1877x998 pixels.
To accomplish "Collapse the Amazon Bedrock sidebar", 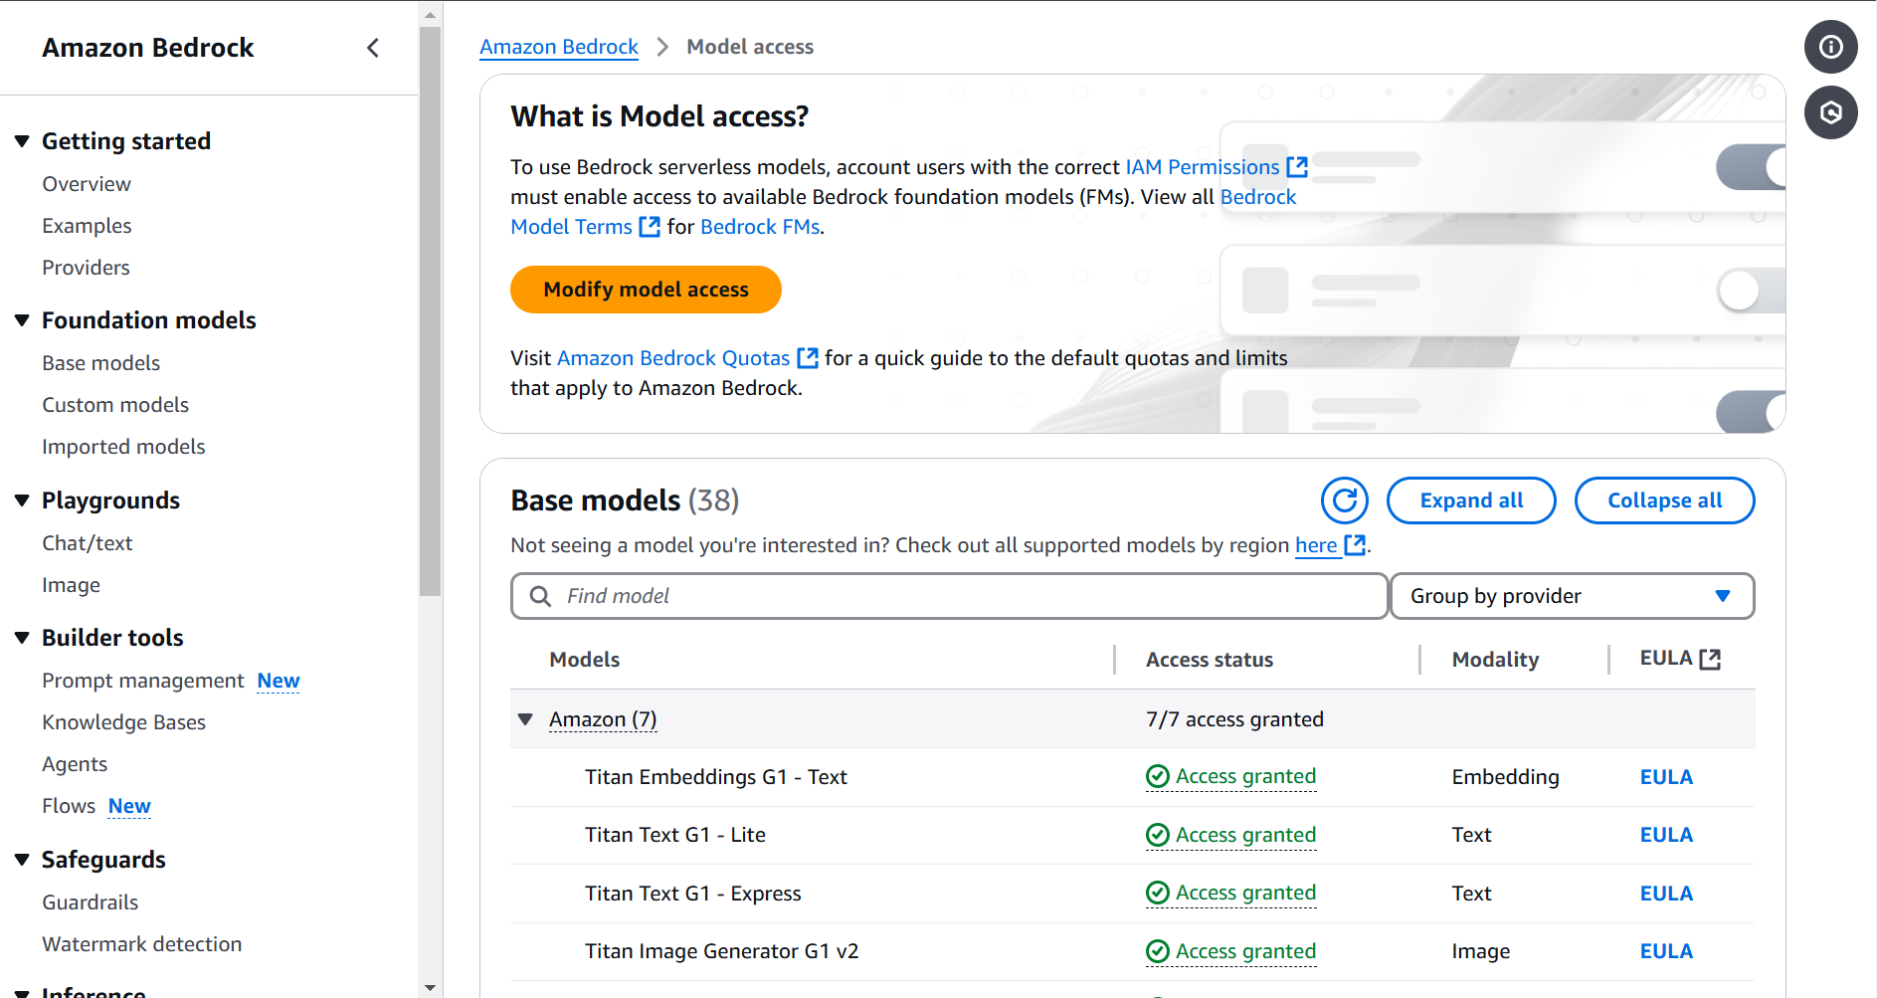I will coord(373,47).
